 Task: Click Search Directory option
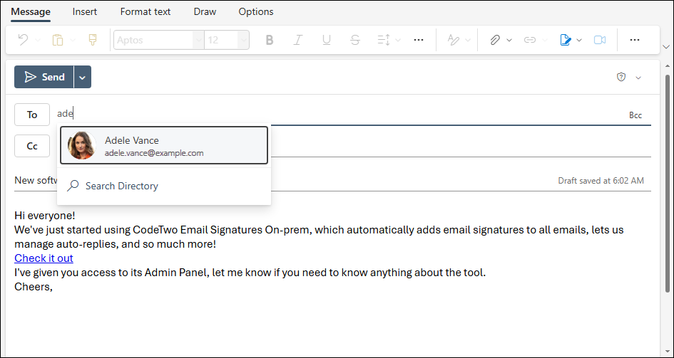point(164,186)
